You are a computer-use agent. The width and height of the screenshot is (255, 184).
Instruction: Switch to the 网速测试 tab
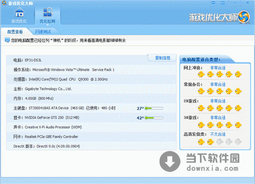[43, 32]
